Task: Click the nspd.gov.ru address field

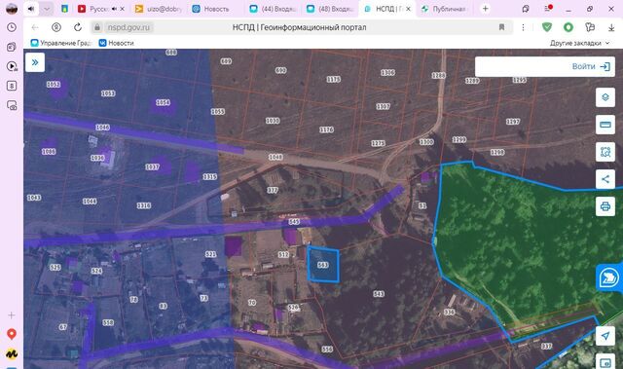Action: click(x=128, y=27)
